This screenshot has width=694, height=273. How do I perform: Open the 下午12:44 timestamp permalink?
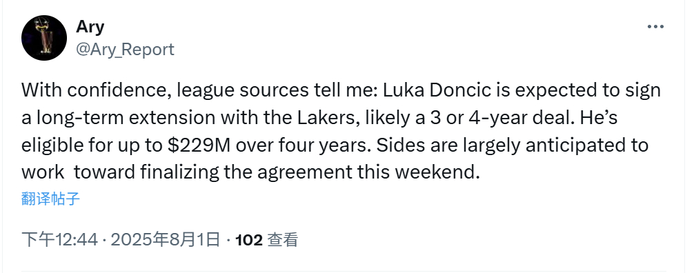point(60,240)
